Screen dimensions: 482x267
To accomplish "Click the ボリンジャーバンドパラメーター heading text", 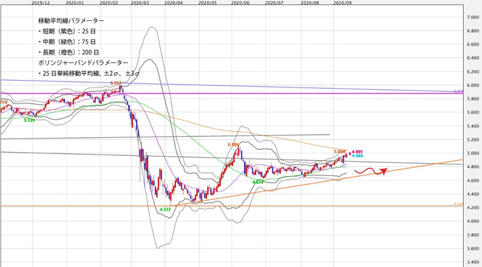I will tap(83, 63).
